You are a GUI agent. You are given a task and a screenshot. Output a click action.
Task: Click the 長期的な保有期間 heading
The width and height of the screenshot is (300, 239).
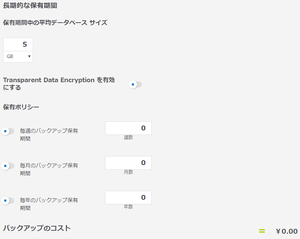(x=30, y=6)
